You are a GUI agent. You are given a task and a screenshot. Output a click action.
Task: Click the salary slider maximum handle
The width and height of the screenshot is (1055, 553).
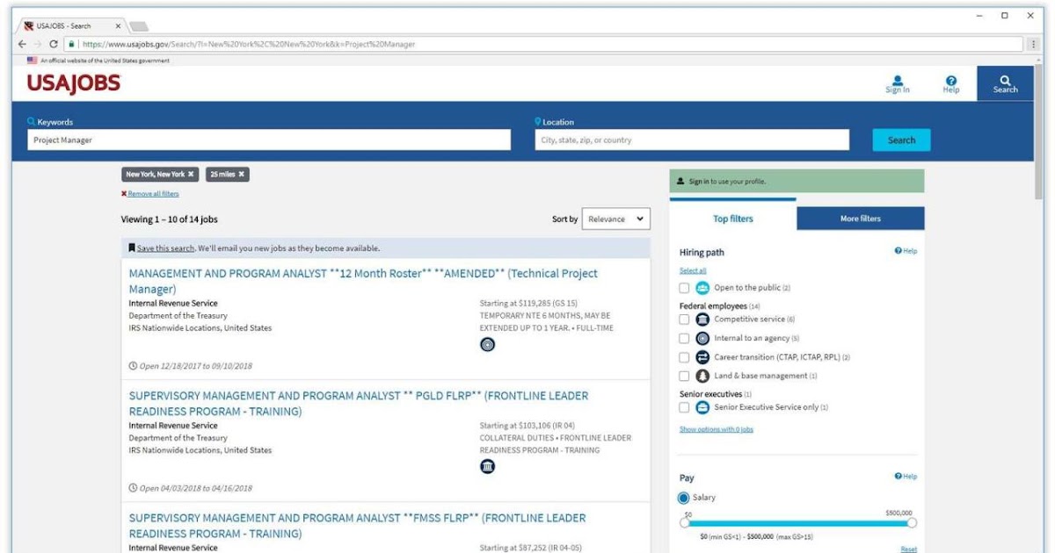[x=912, y=522]
